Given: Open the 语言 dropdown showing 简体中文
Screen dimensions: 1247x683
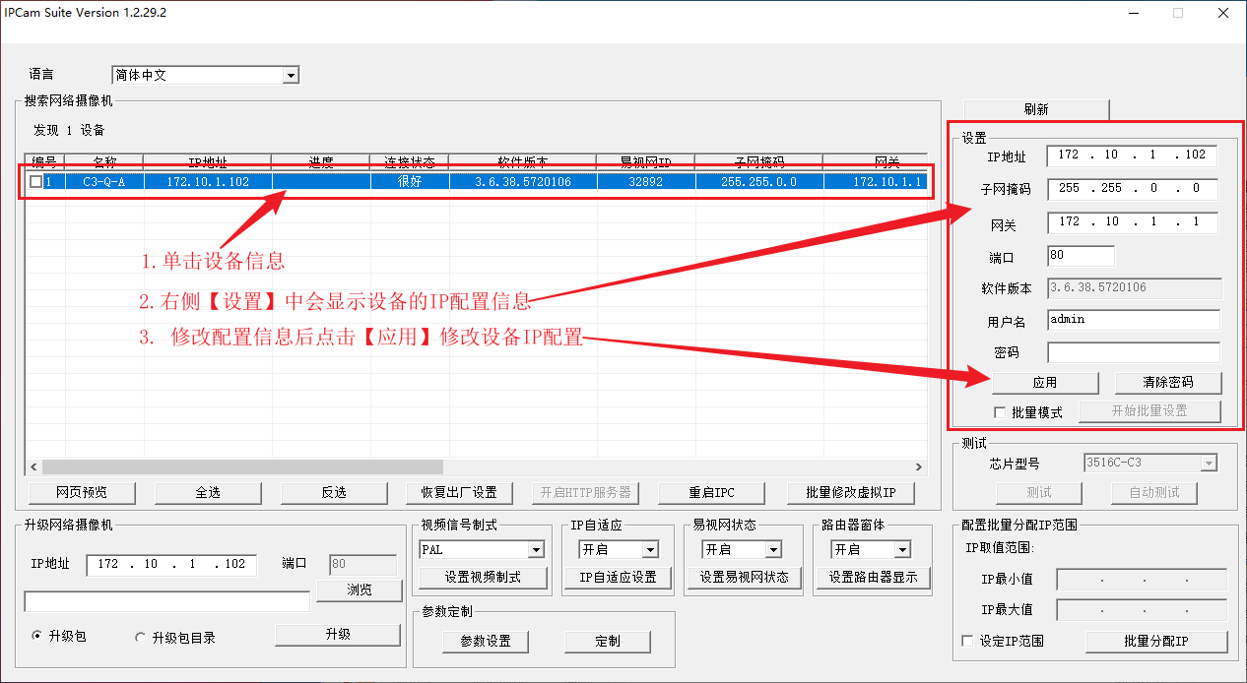Looking at the screenshot, I should click(x=205, y=75).
